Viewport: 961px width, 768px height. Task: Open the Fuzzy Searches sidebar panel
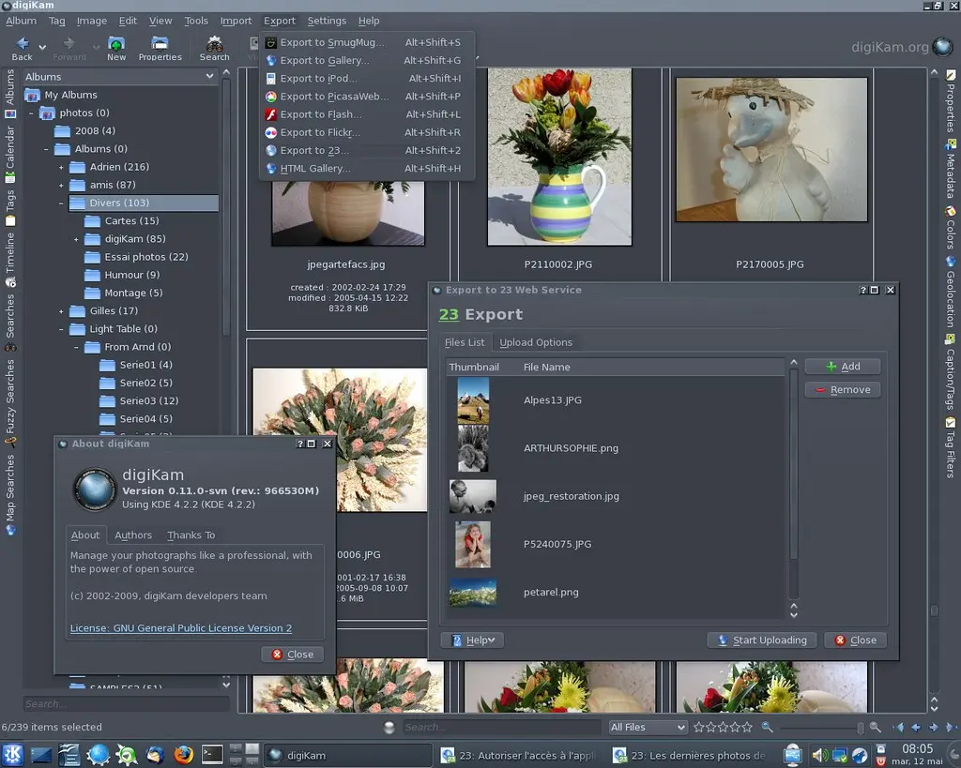tap(9, 398)
